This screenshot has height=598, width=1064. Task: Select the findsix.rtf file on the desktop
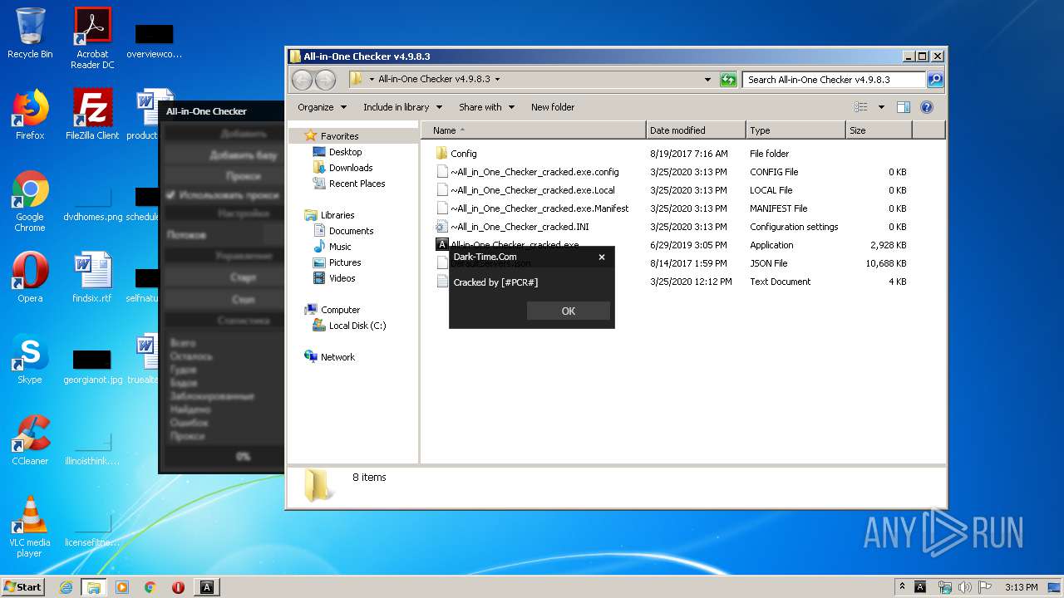(92, 277)
